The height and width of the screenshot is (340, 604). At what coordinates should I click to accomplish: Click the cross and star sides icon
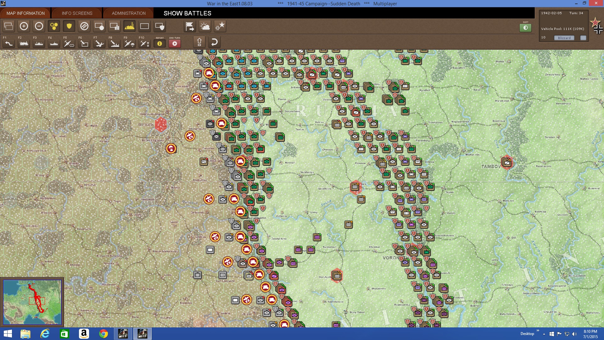point(220,26)
